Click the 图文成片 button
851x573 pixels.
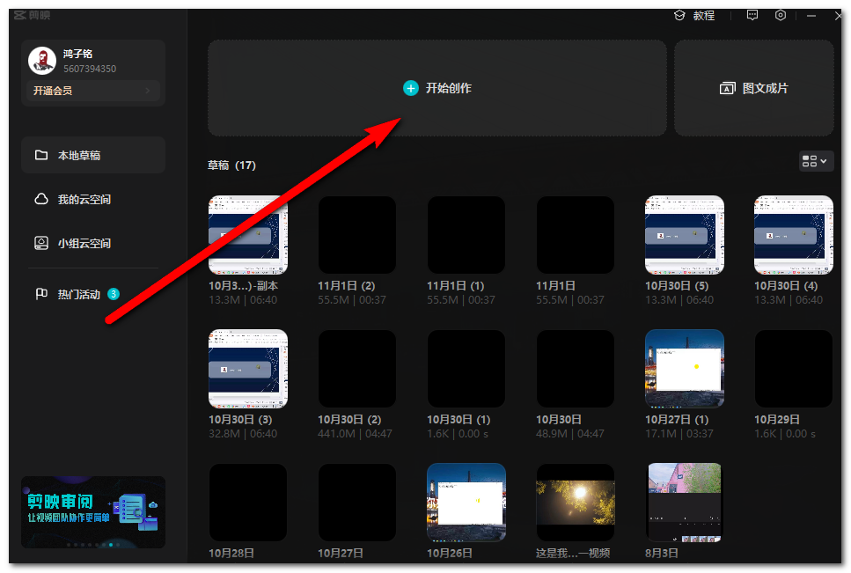click(754, 88)
